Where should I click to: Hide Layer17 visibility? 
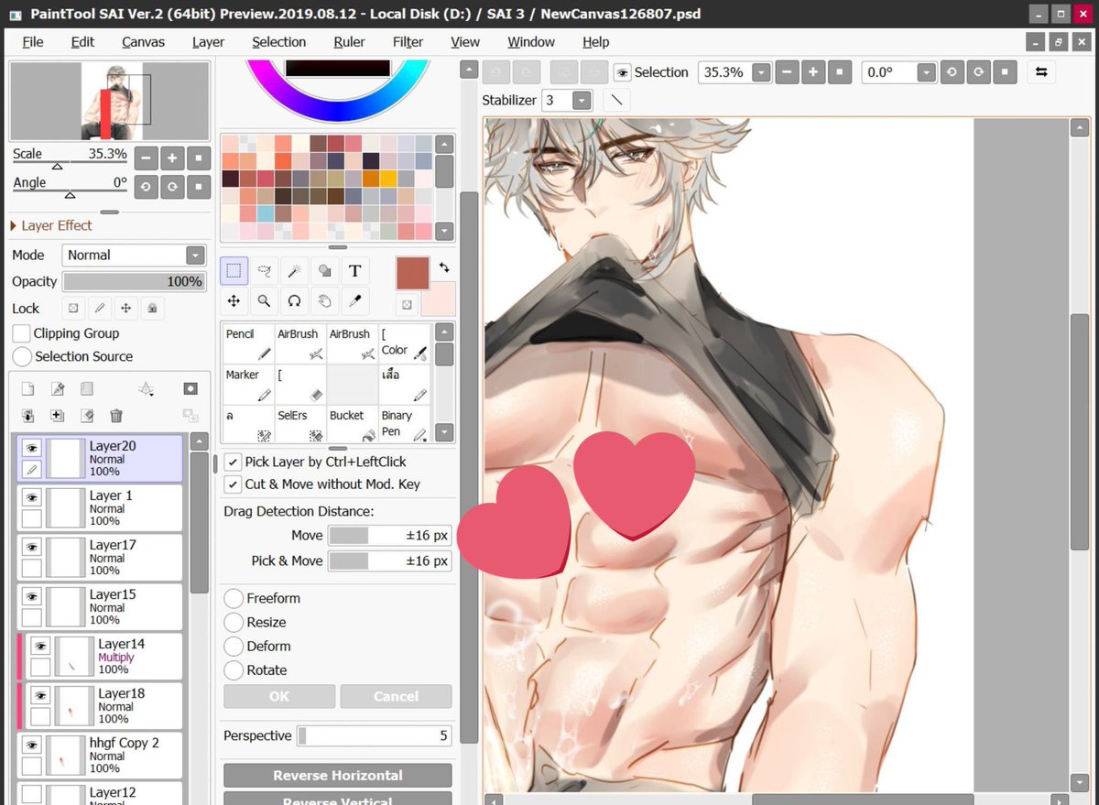click(32, 547)
